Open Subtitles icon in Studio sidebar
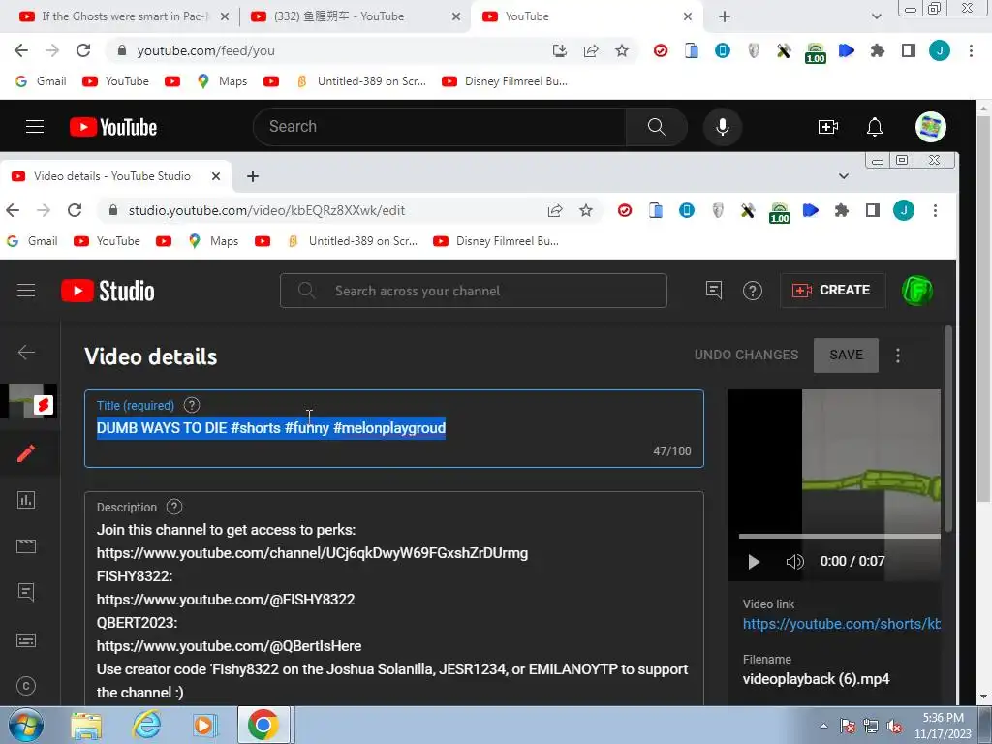Image resolution: width=992 pixels, height=744 pixels. click(26, 640)
